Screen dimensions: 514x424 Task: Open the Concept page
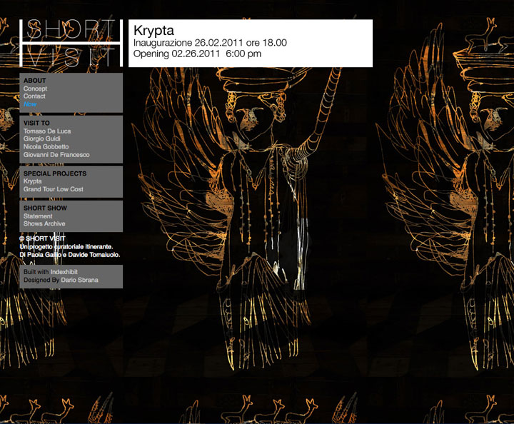point(35,89)
